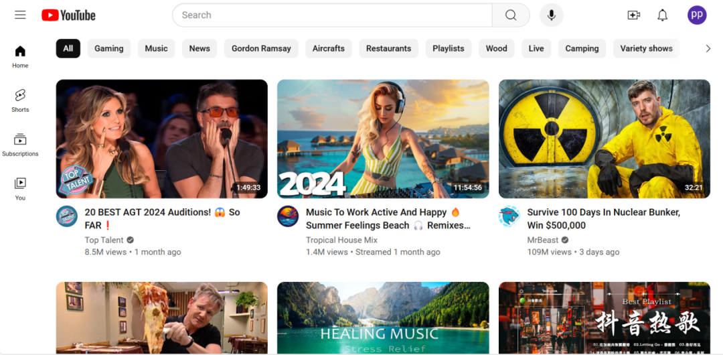Open the Nuclear Bunker video thumbnail
This screenshot has height=355, width=723.
tap(605, 139)
